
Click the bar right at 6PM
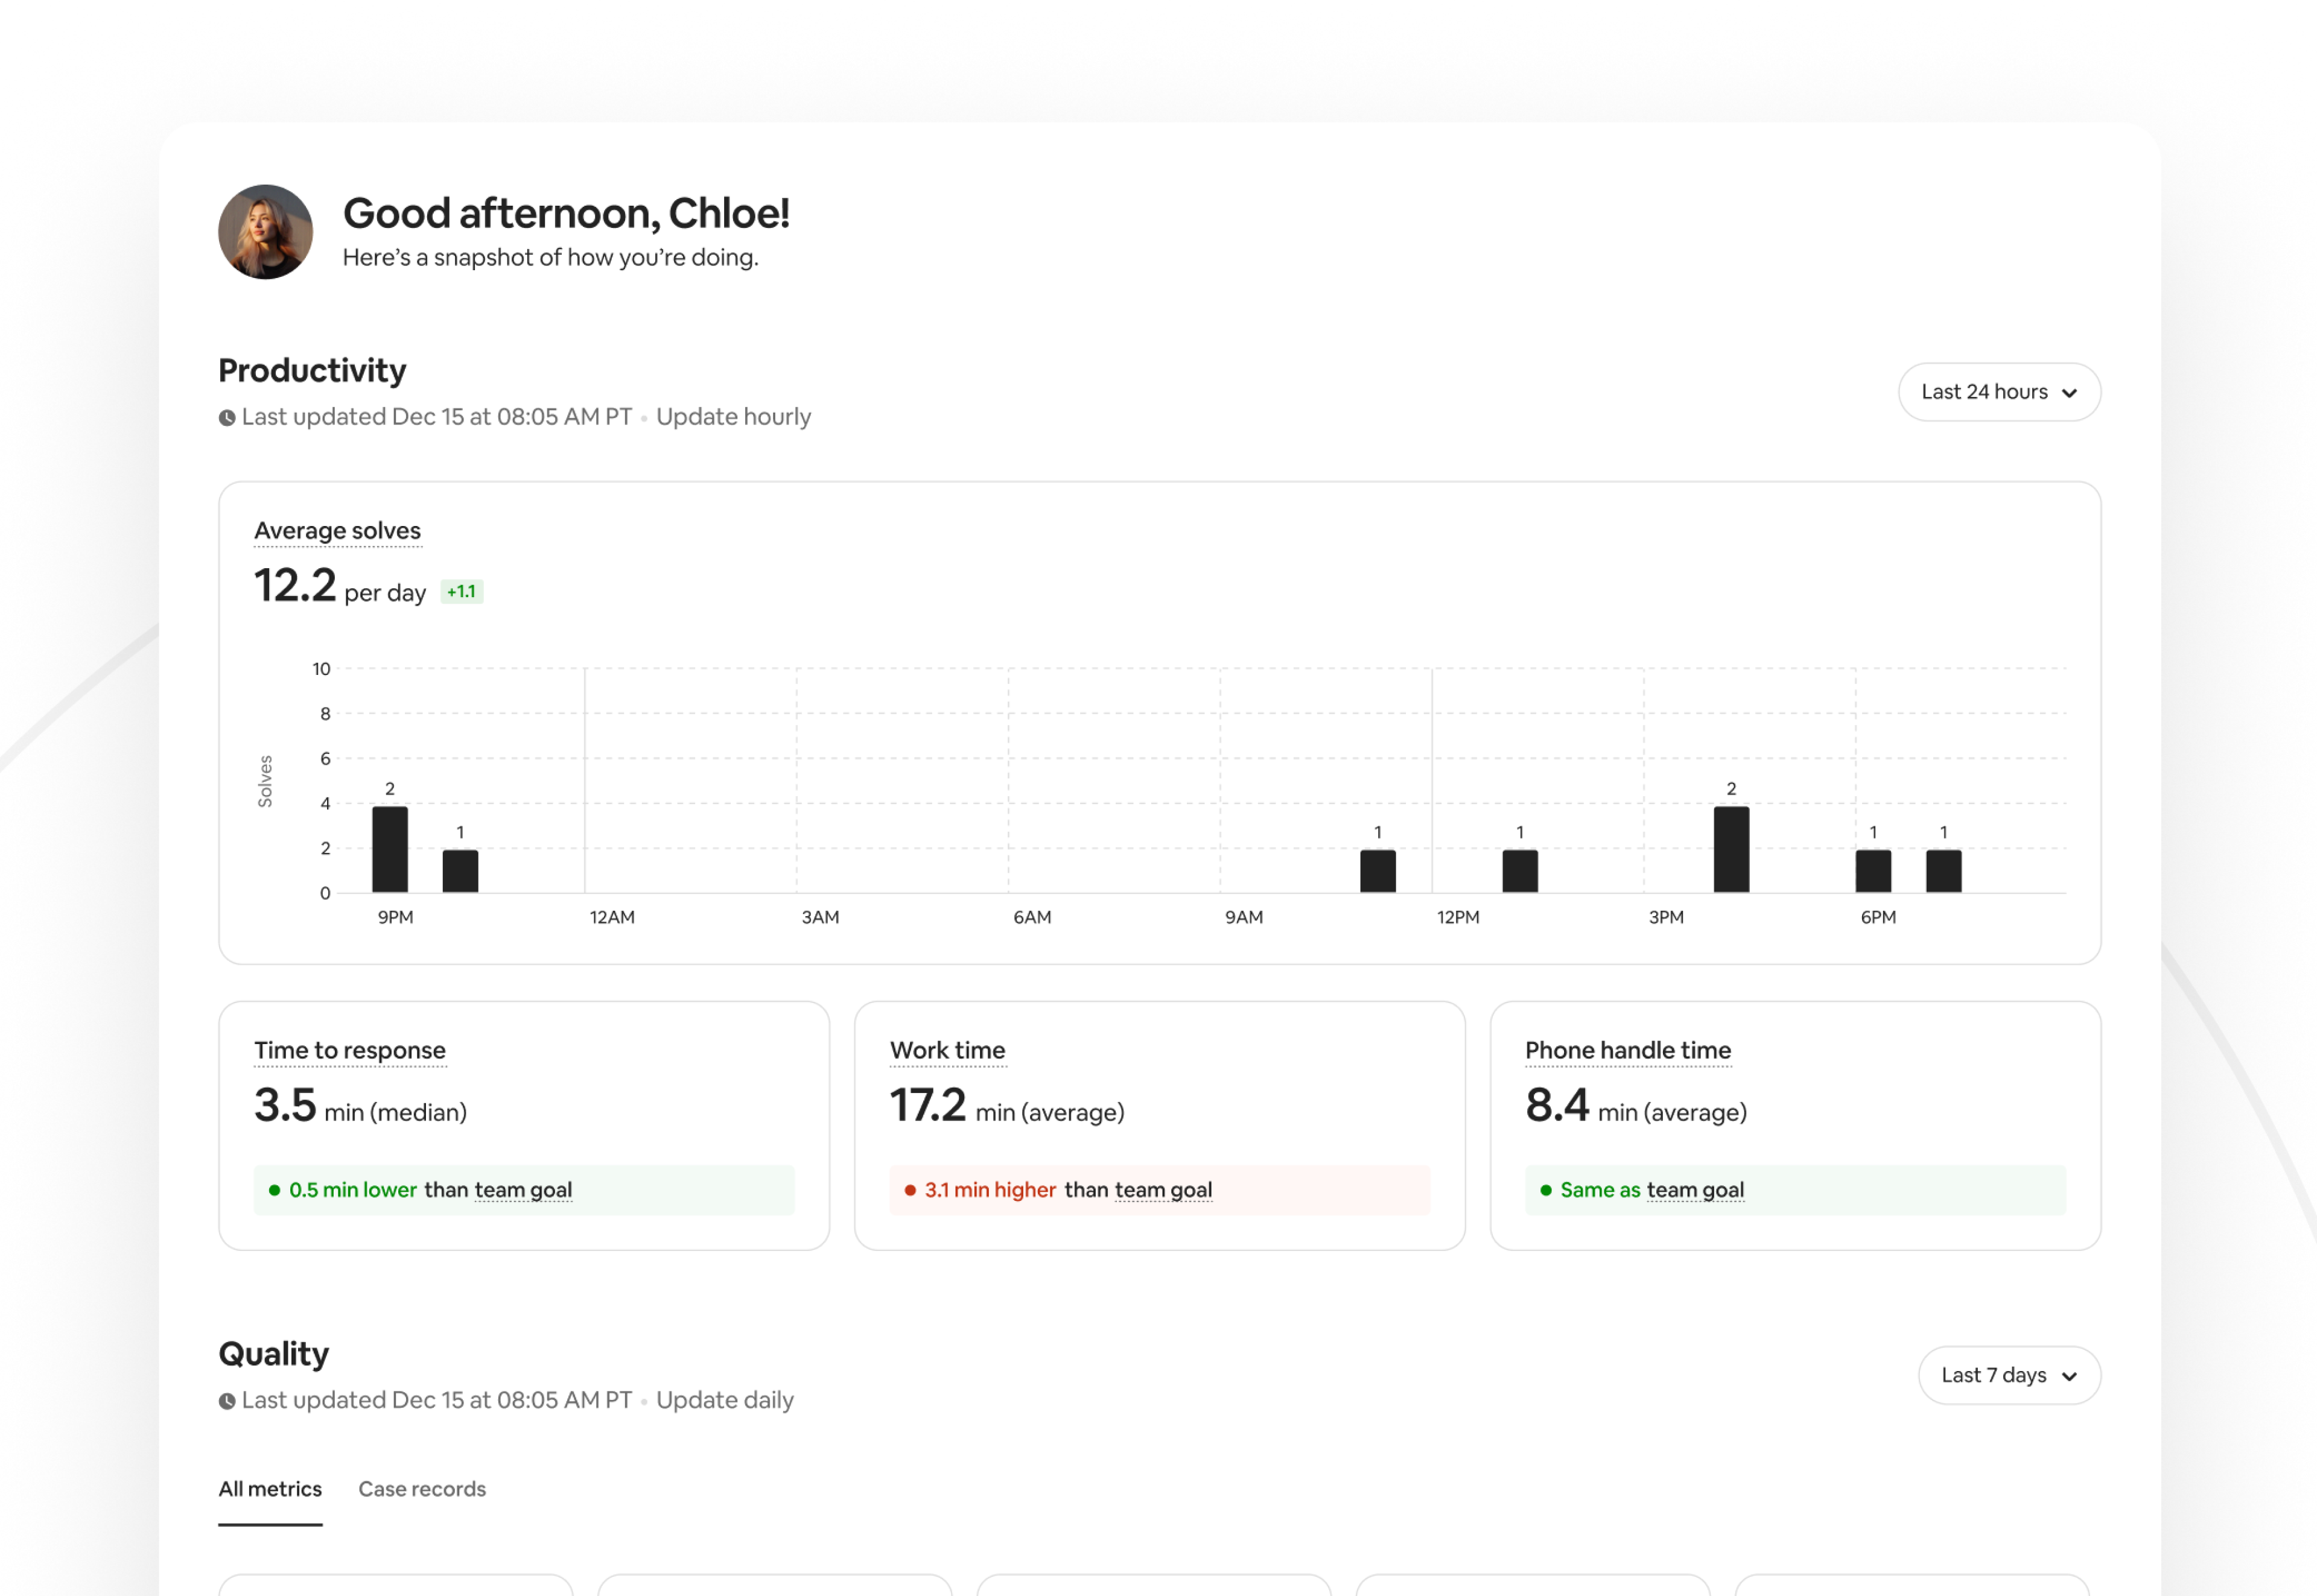tap(1873, 871)
